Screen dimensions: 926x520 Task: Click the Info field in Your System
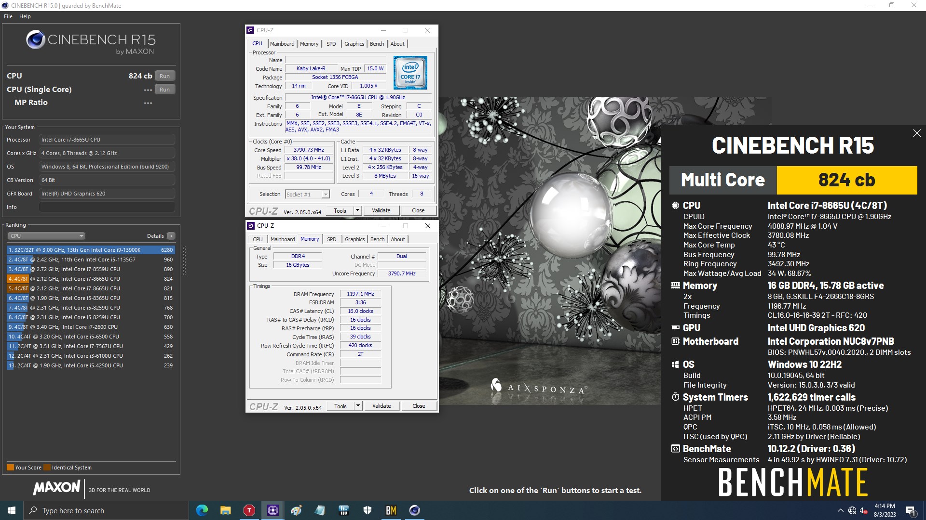[107, 207]
